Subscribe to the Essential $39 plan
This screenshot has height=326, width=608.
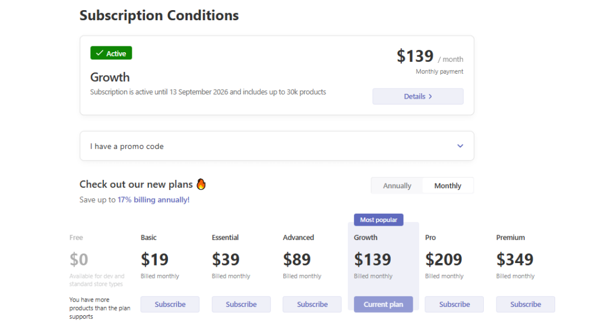pos(241,304)
